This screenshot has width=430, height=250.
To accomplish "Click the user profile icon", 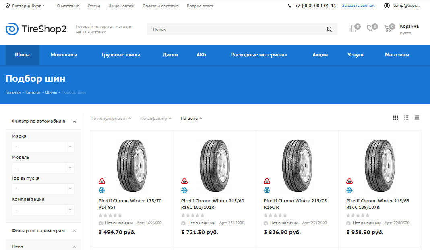I will [x=387, y=6].
